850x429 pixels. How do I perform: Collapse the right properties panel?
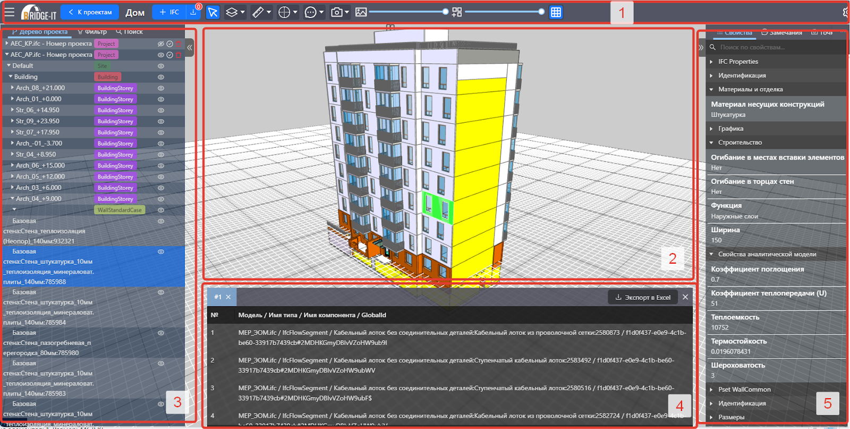click(701, 47)
